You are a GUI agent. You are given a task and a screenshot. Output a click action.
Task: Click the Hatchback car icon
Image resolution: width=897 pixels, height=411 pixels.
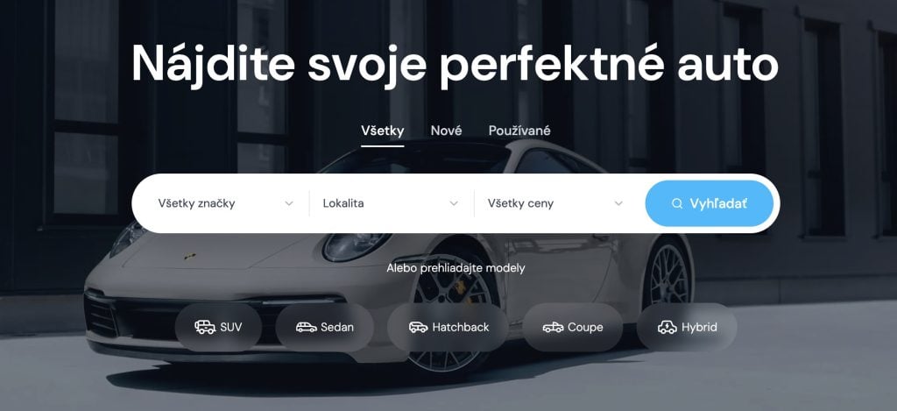(x=418, y=327)
